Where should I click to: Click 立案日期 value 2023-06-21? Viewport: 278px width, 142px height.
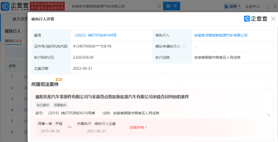(x=82, y=68)
